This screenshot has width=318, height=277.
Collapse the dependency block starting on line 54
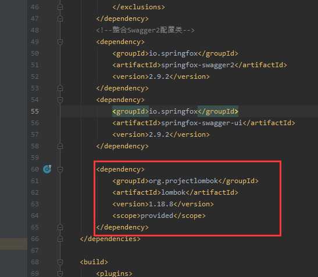[60, 100]
